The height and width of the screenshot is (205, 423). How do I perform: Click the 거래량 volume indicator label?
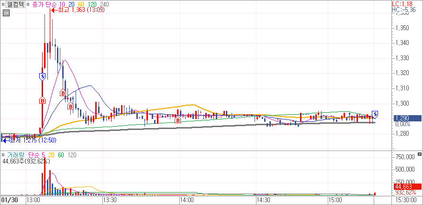(x=16, y=155)
